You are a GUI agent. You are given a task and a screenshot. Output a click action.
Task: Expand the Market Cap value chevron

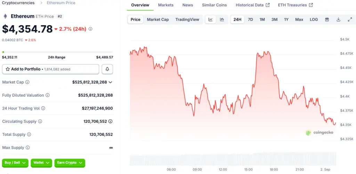point(111,82)
